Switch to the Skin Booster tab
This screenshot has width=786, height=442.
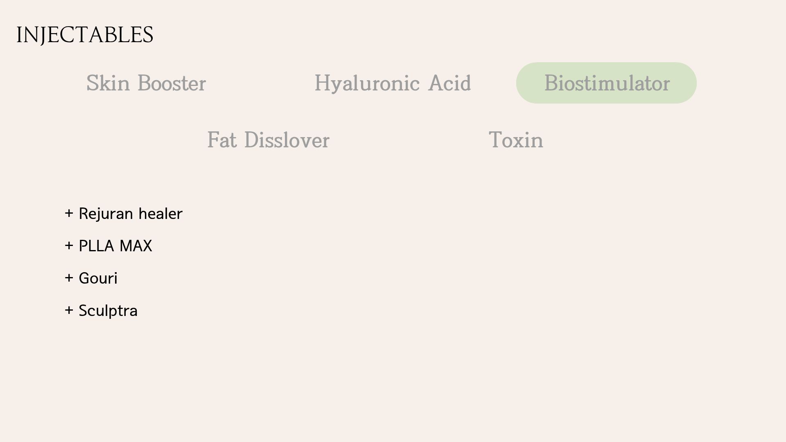pos(146,83)
